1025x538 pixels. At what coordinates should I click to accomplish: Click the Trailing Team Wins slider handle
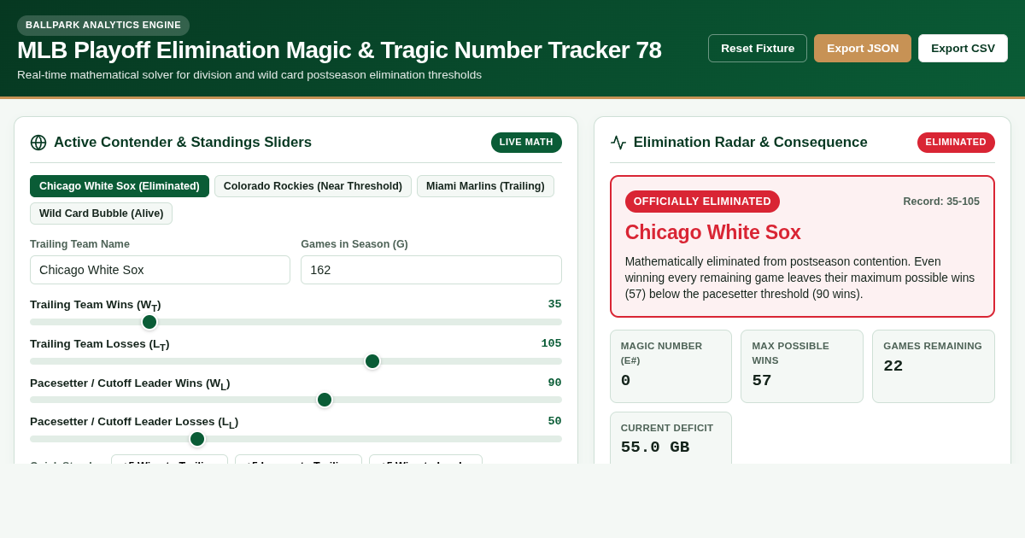pos(149,322)
